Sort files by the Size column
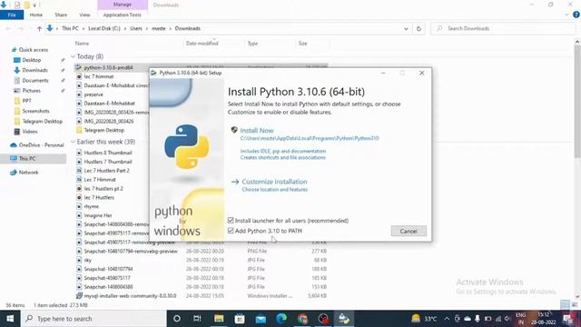 (x=302, y=44)
